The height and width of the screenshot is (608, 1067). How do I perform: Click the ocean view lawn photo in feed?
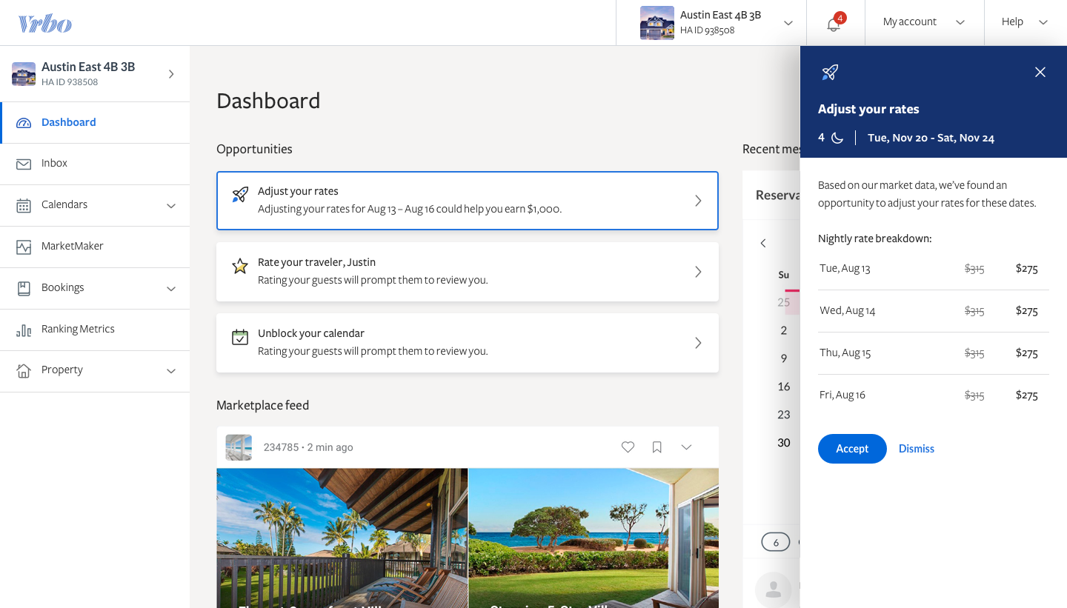click(x=594, y=538)
